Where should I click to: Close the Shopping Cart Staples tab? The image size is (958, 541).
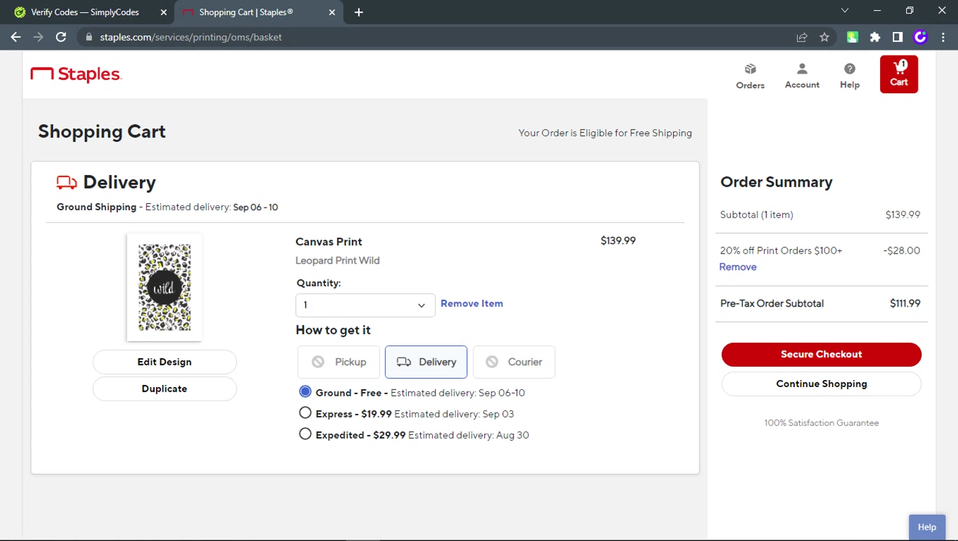(x=332, y=12)
